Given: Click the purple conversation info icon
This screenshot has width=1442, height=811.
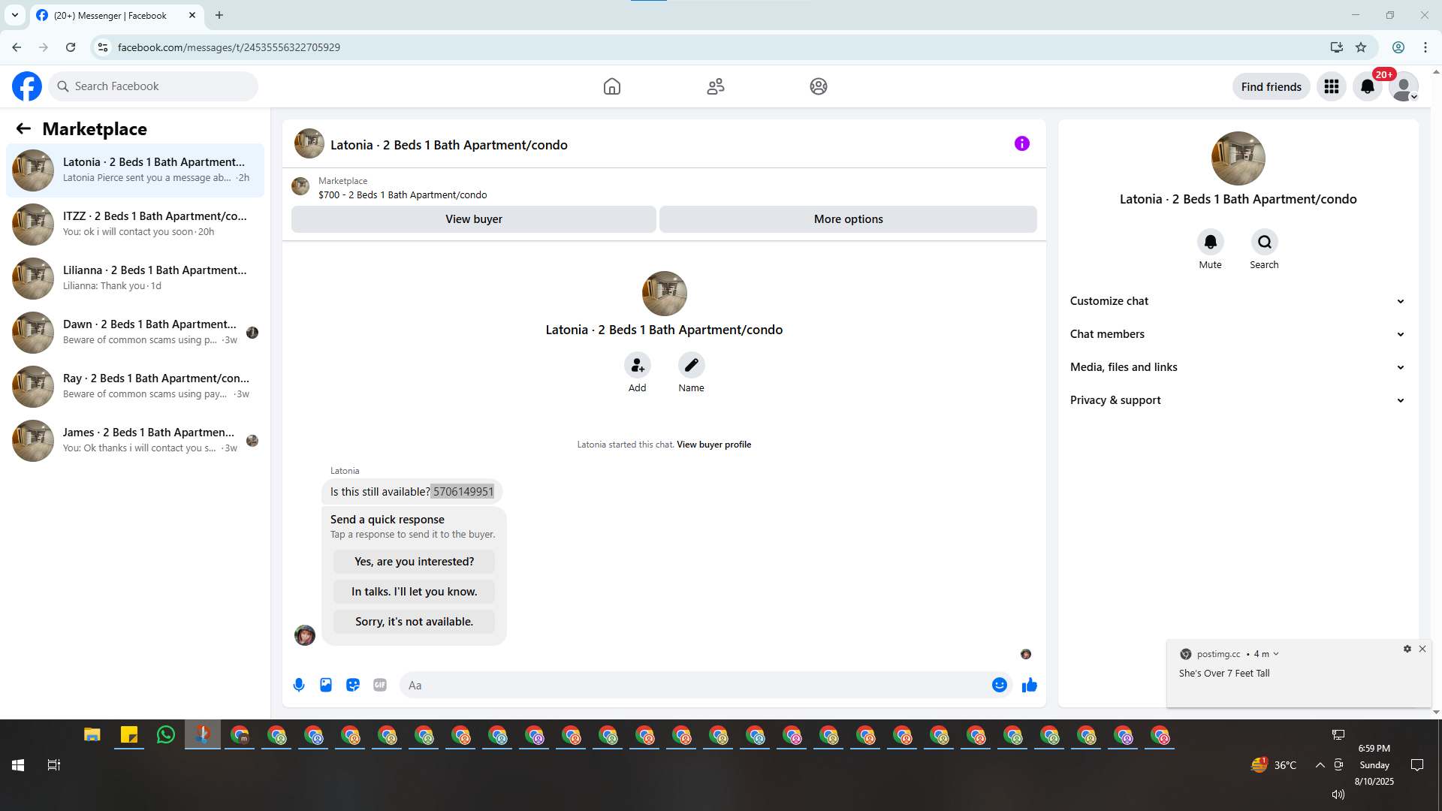Looking at the screenshot, I should pyautogui.click(x=1021, y=143).
